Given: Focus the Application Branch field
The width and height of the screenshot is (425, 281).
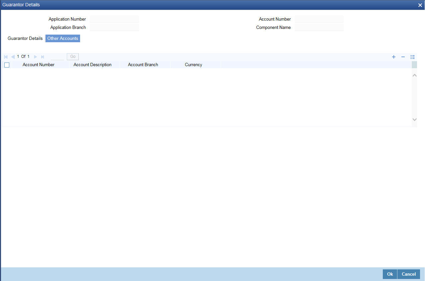Looking at the screenshot, I should point(114,27).
